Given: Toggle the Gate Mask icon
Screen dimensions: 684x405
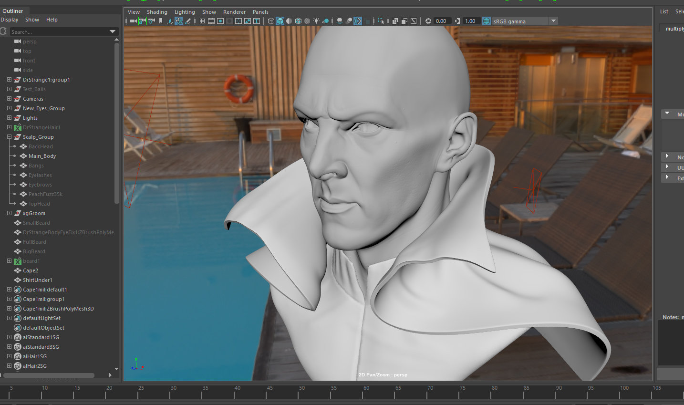Looking at the screenshot, I should coord(229,21).
